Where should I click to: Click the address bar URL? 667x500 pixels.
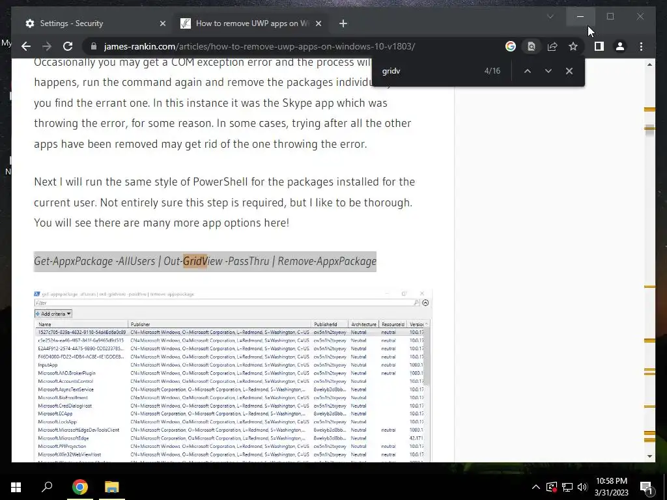[259, 46]
